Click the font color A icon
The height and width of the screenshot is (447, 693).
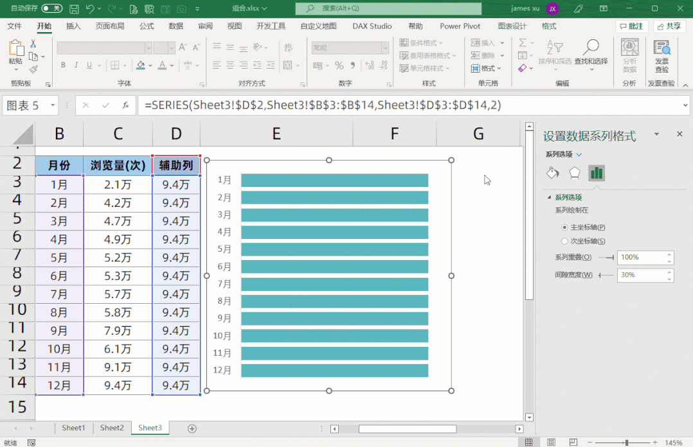pos(162,66)
